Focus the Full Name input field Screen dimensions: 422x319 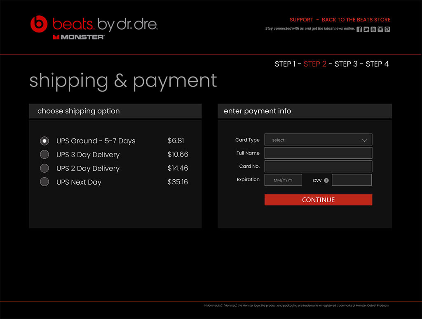[x=318, y=153]
